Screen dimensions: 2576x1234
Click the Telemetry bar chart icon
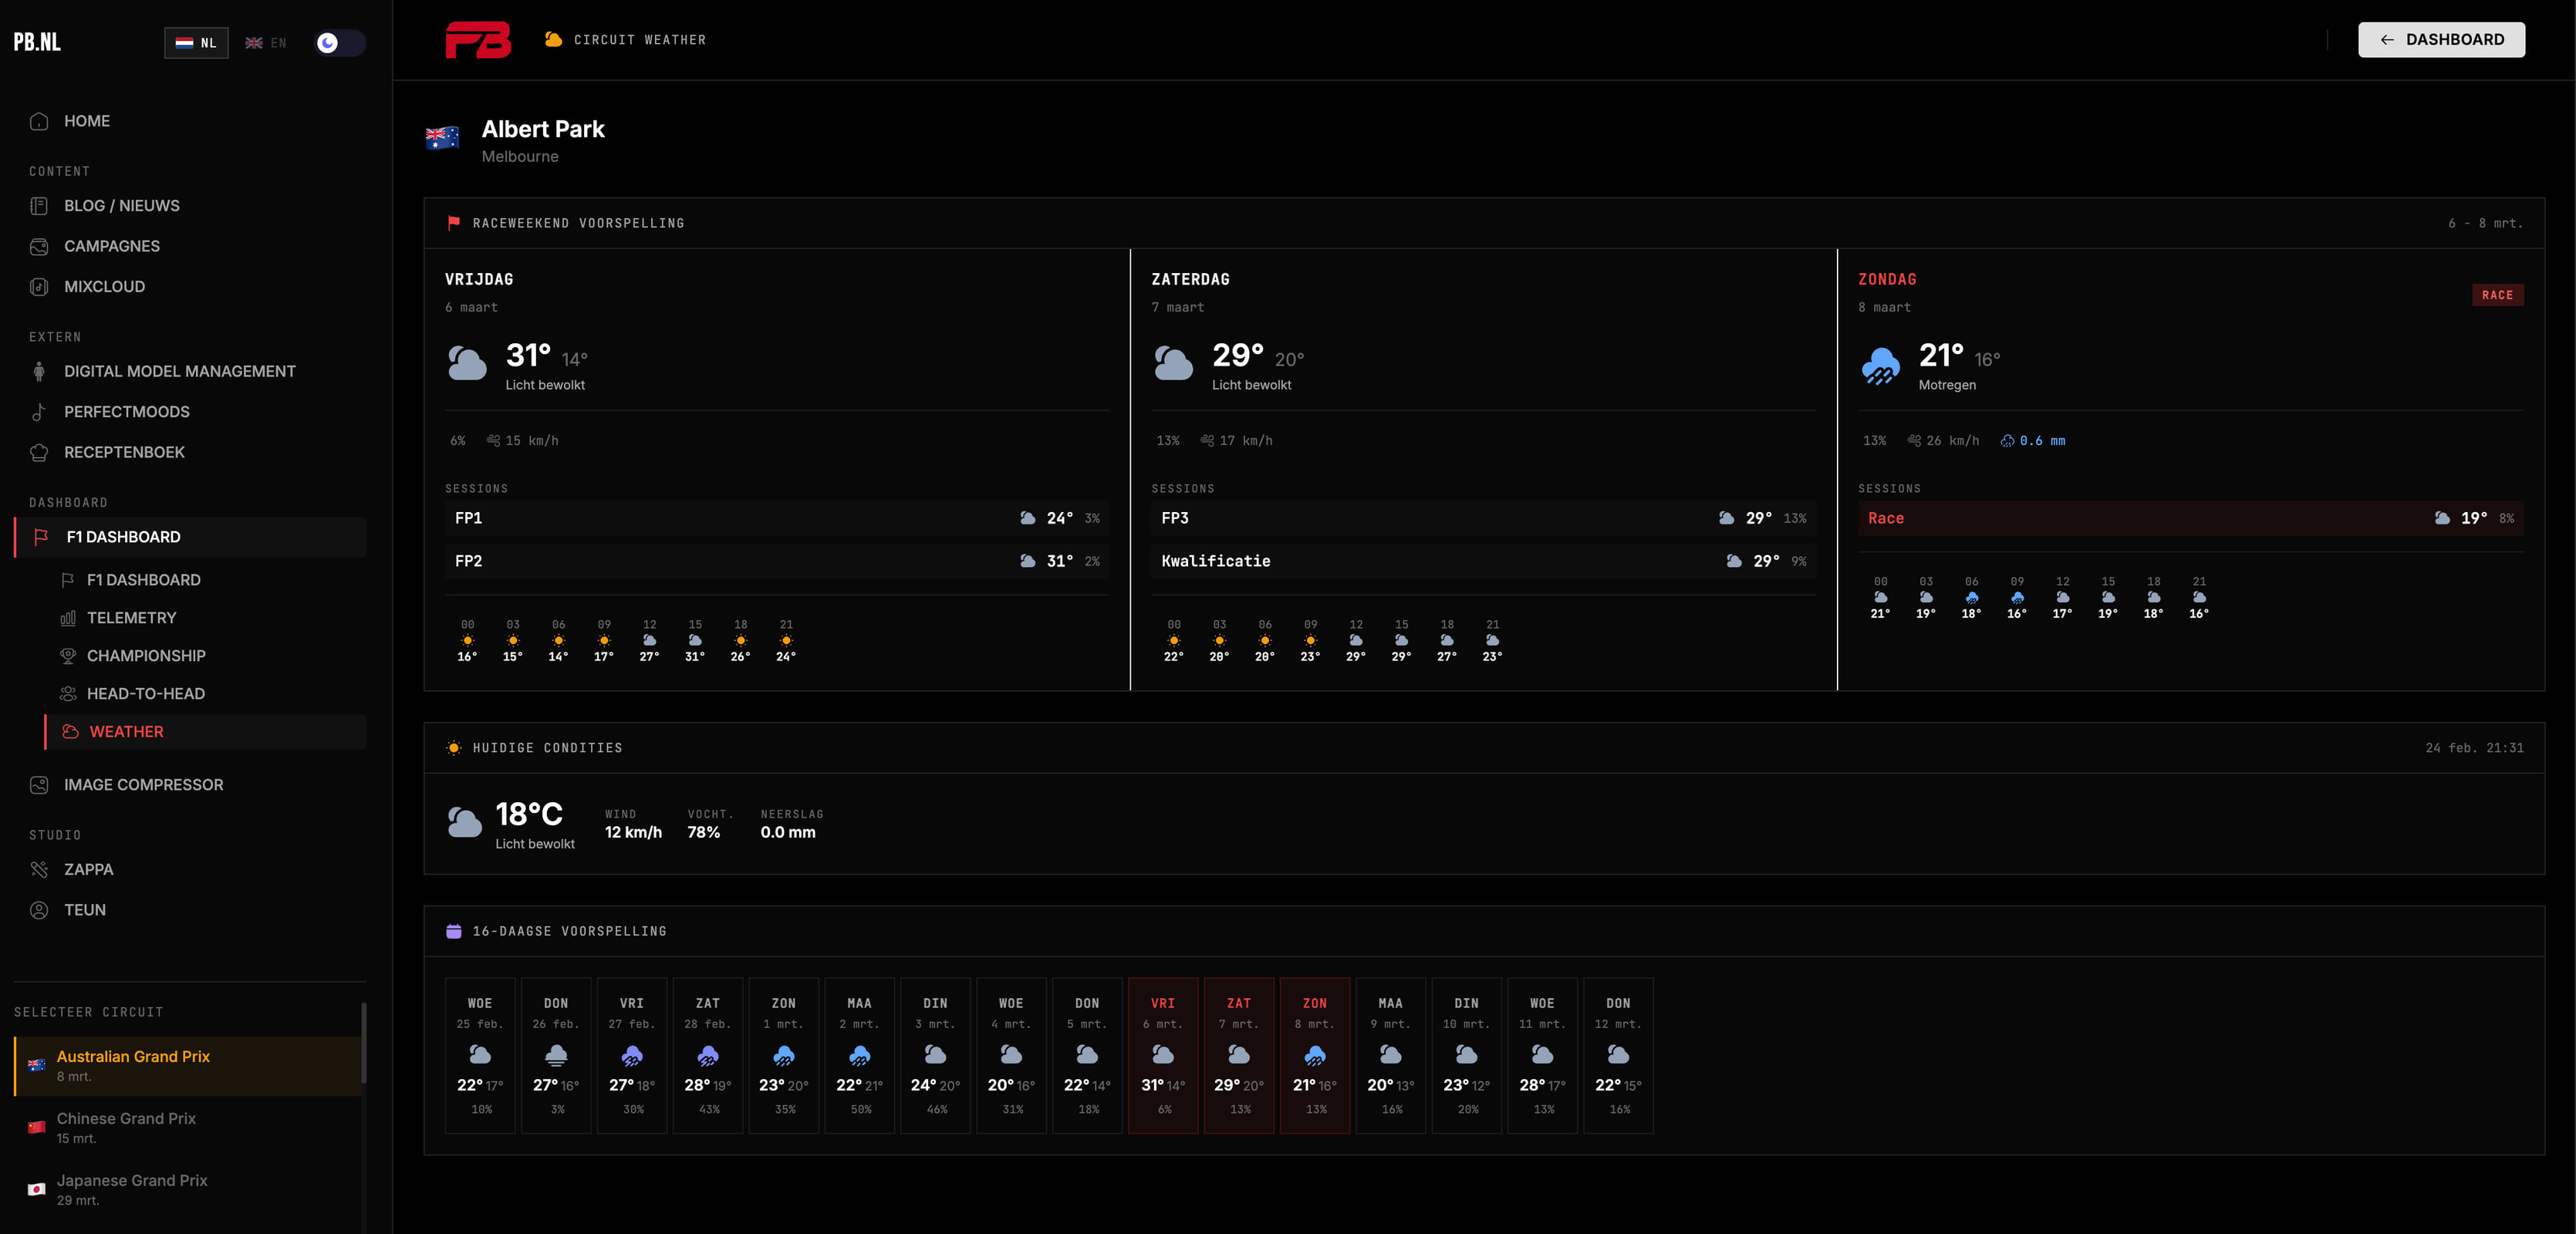[x=68, y=618]
